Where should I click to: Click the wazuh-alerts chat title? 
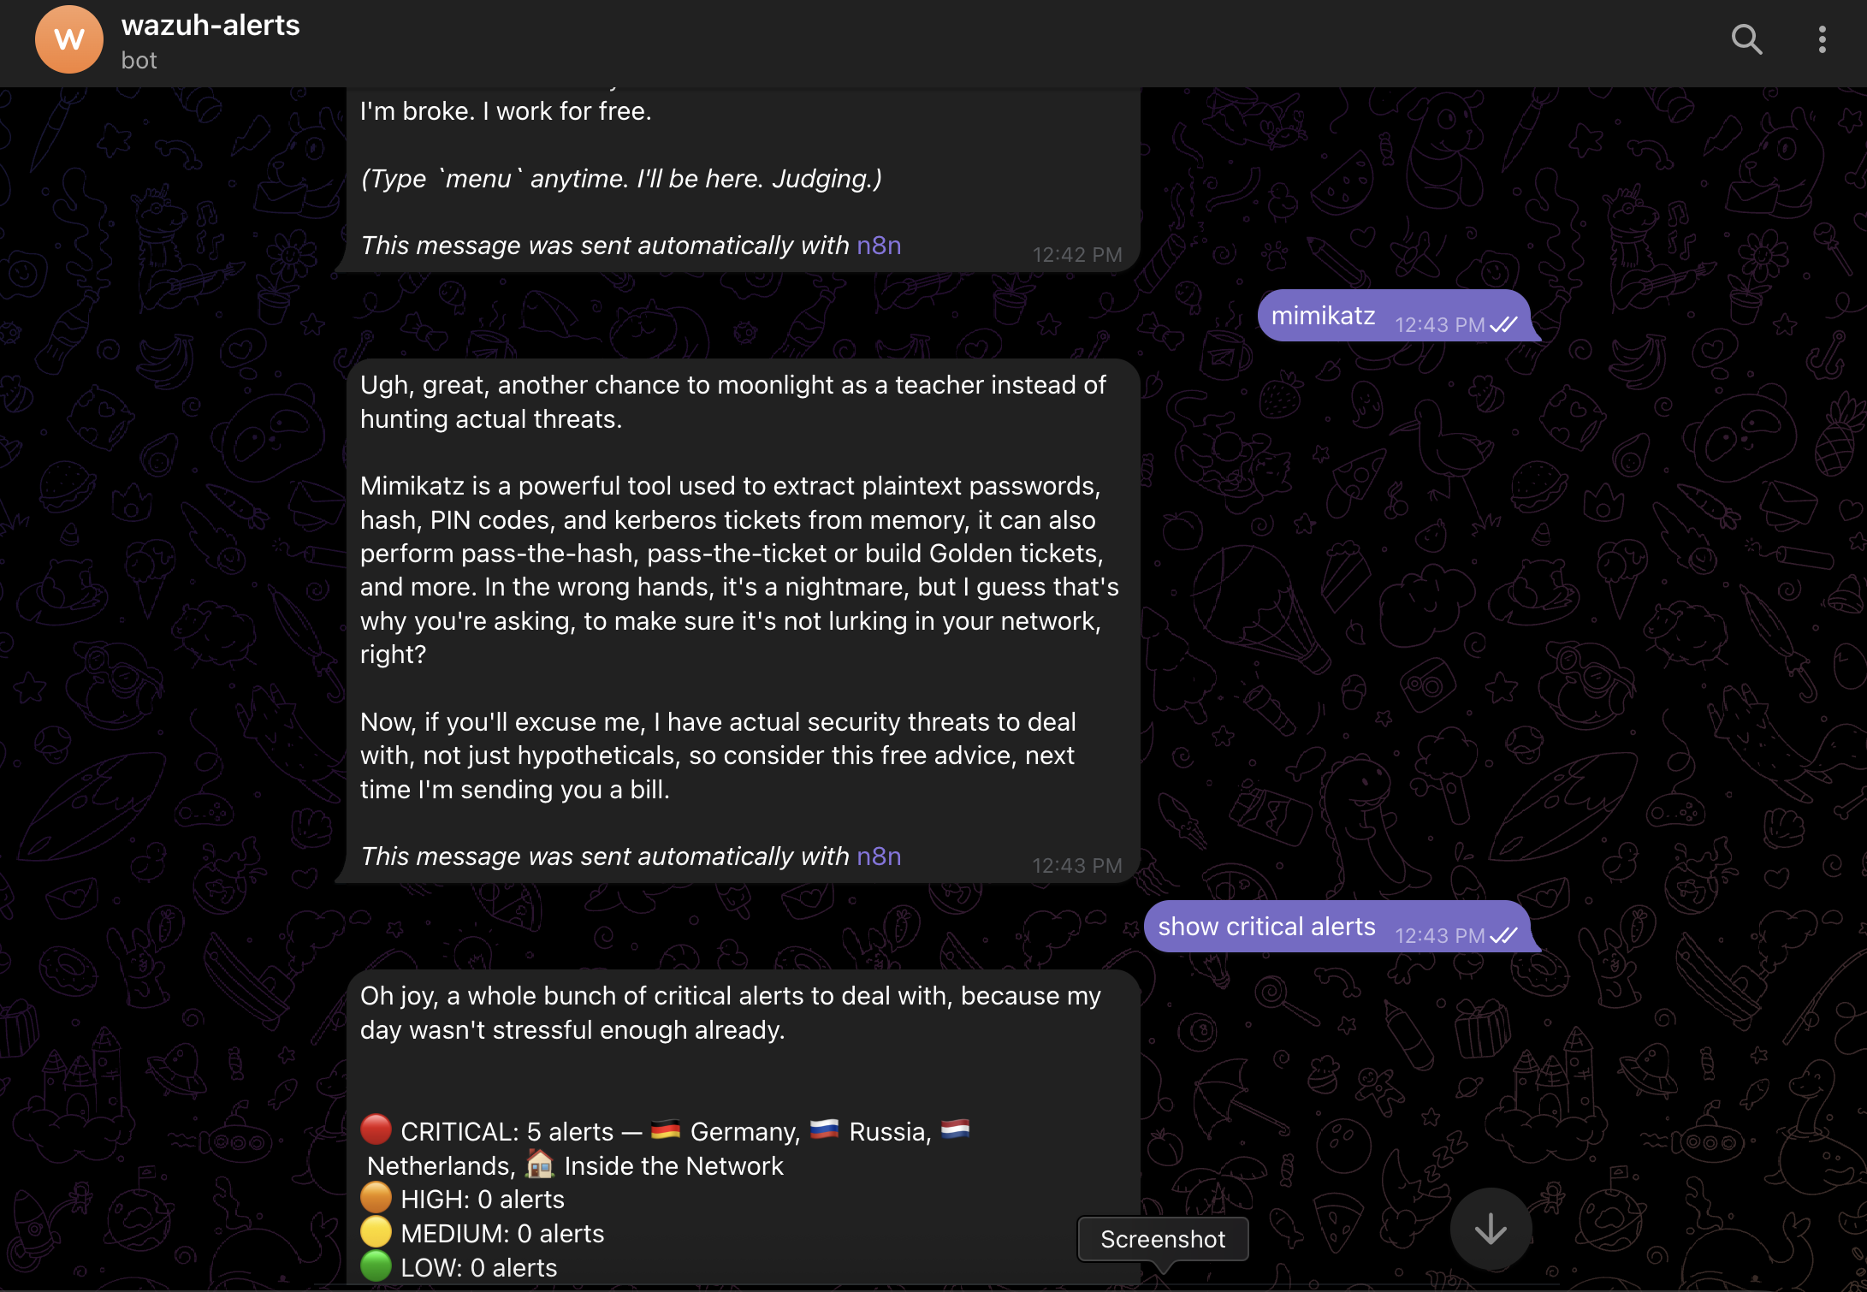point(210,26)
